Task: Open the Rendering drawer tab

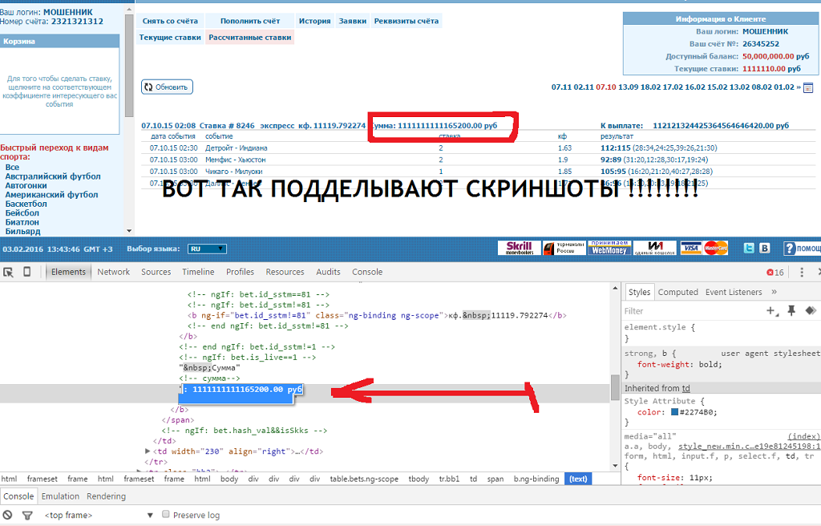Action: 107,496
